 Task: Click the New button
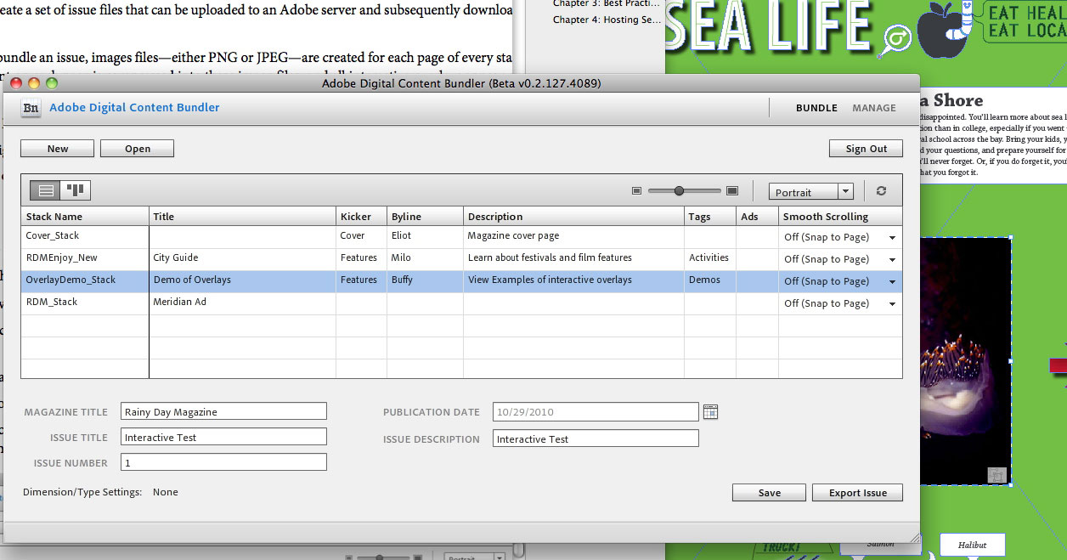[58, 149]
